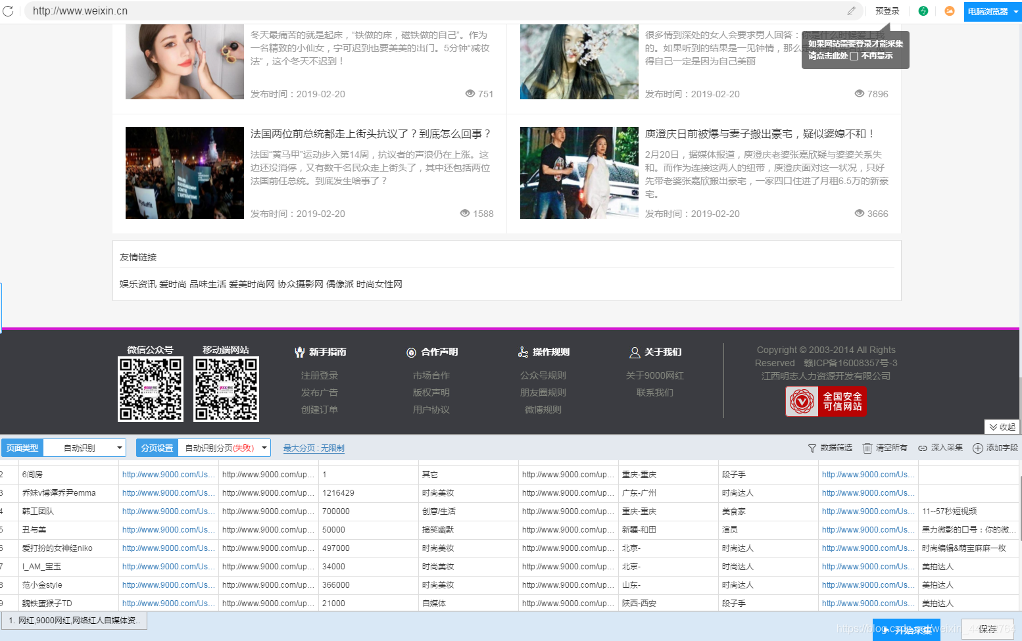The width and height of the screenshot is (1022, 641).
Task: Select the cell 范小金style
Action: (68, 584)
